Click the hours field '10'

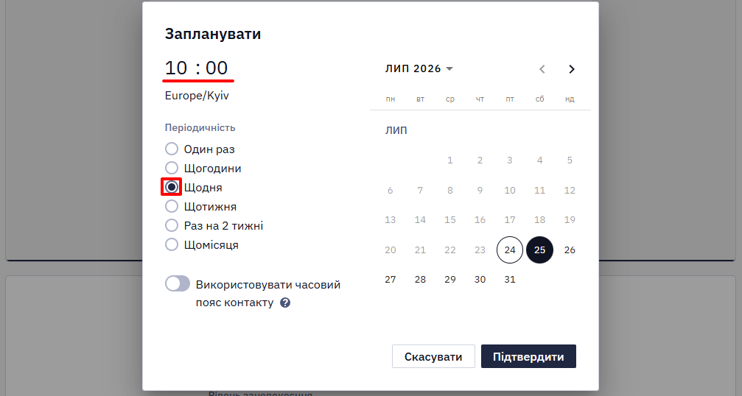click(176, 68)
